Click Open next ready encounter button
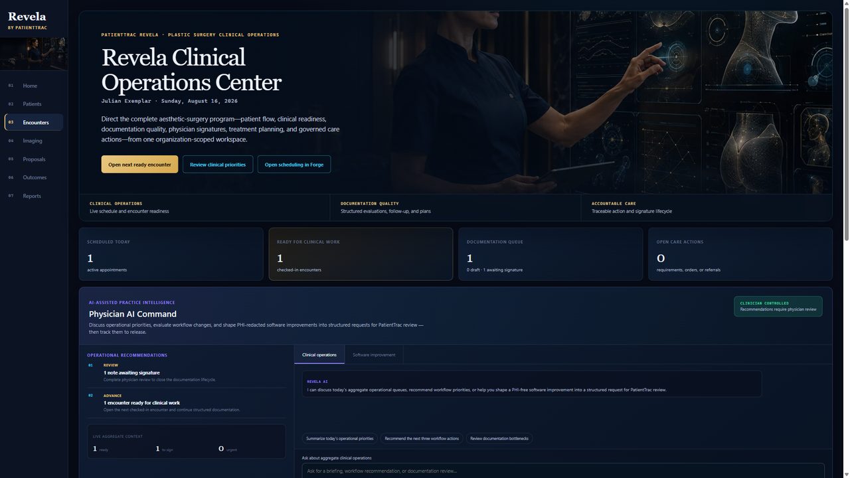 (139, 165)
